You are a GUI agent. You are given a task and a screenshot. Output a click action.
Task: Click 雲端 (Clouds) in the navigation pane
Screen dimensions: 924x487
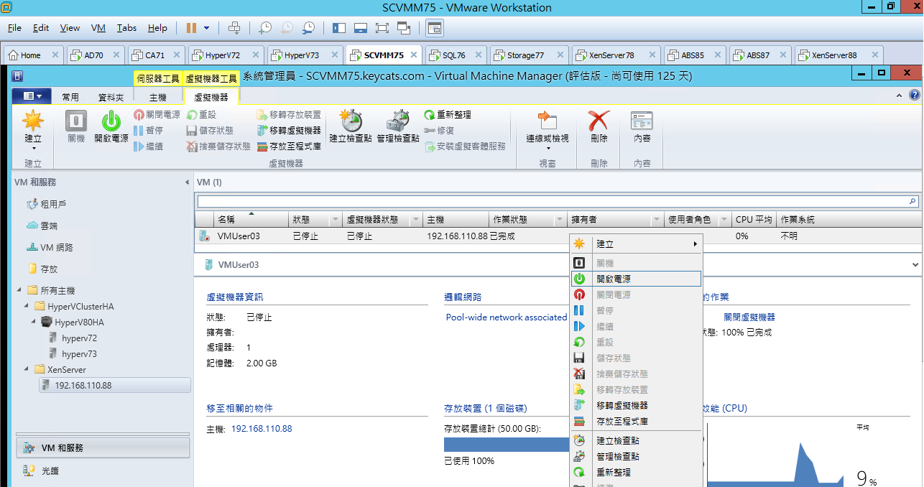coord(48,226)
